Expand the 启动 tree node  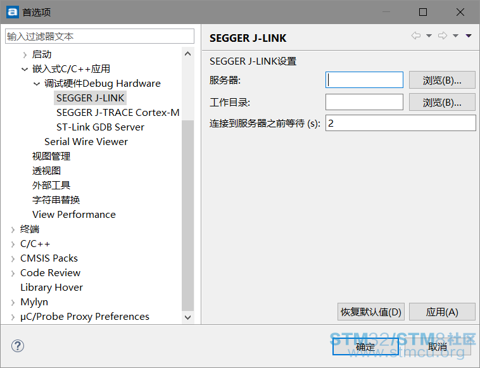click(x=25, y=55)
